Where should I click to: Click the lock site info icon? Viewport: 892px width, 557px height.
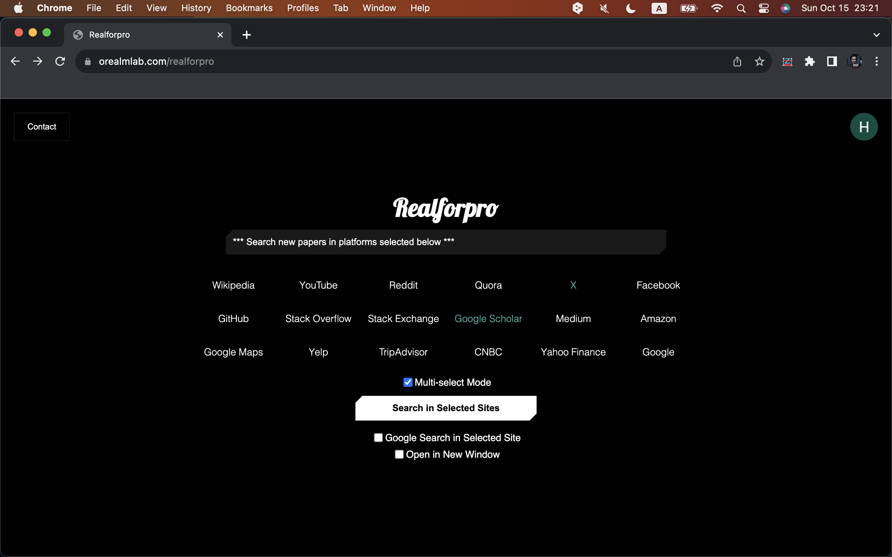coord(88,62)
